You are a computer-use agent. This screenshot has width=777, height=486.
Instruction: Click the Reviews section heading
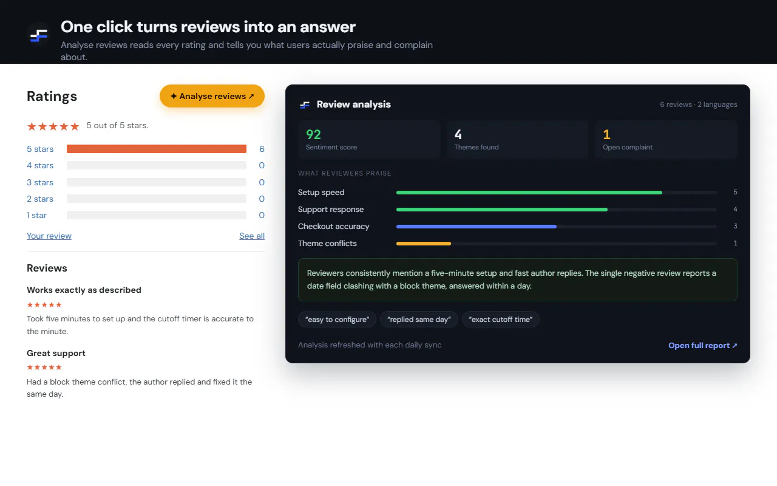[47, 268]
